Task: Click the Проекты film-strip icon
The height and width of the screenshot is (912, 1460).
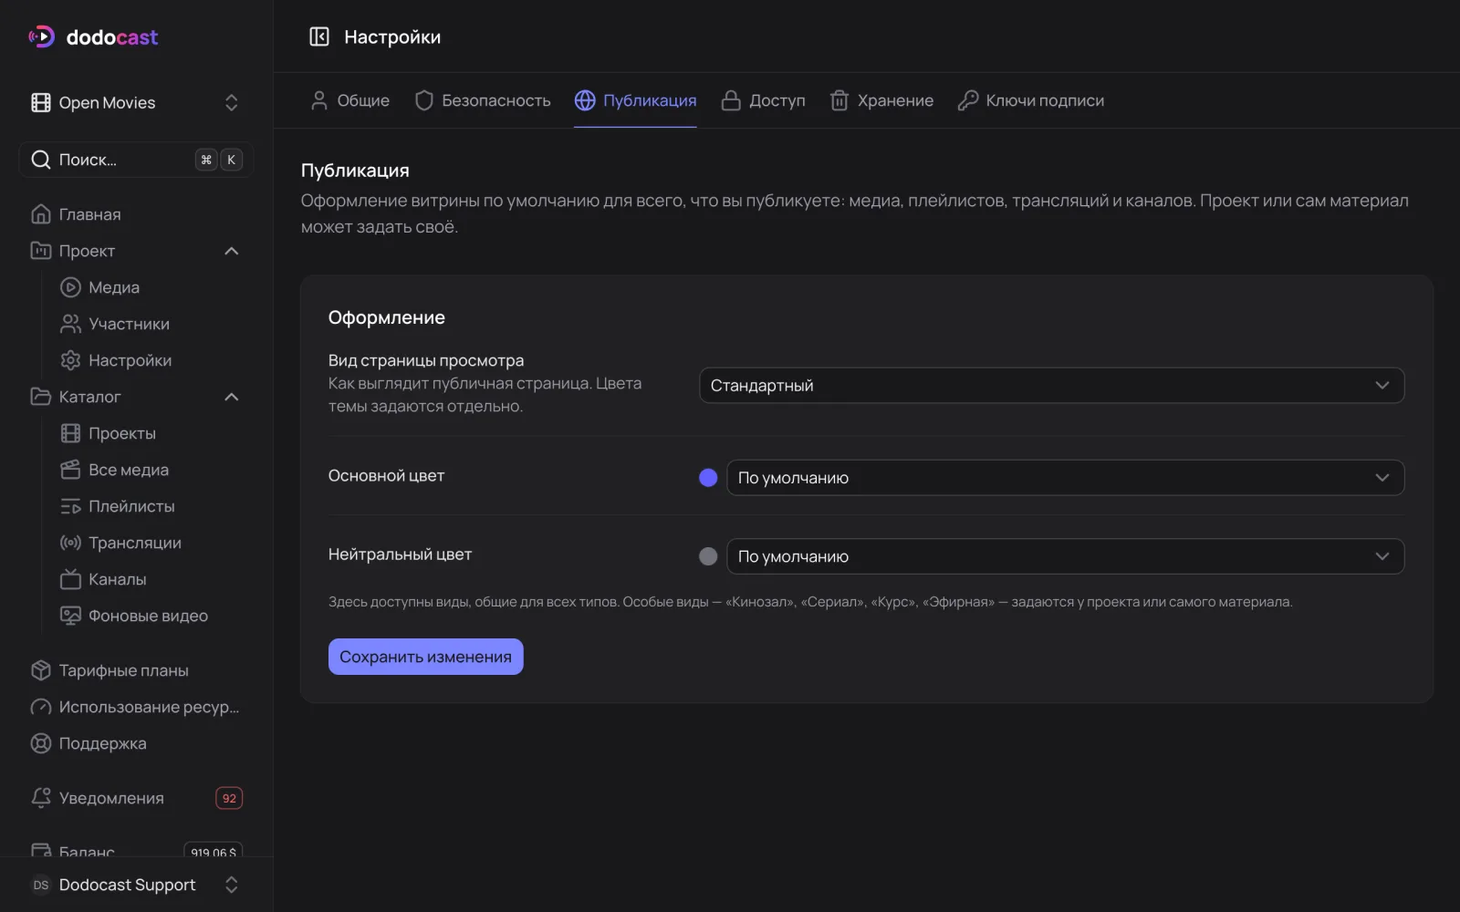Action: 70,433
